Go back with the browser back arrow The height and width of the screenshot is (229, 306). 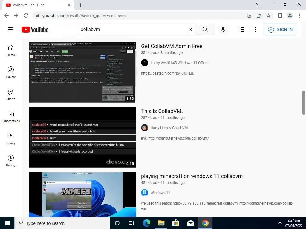coord(7,16)
